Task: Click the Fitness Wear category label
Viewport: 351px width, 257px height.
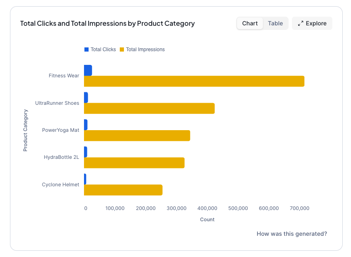Action: [x=64, y=76]
